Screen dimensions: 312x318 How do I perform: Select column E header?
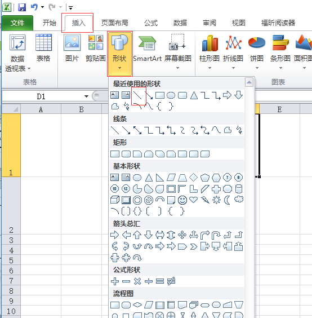pyautogui.click(x=279, y=109)
